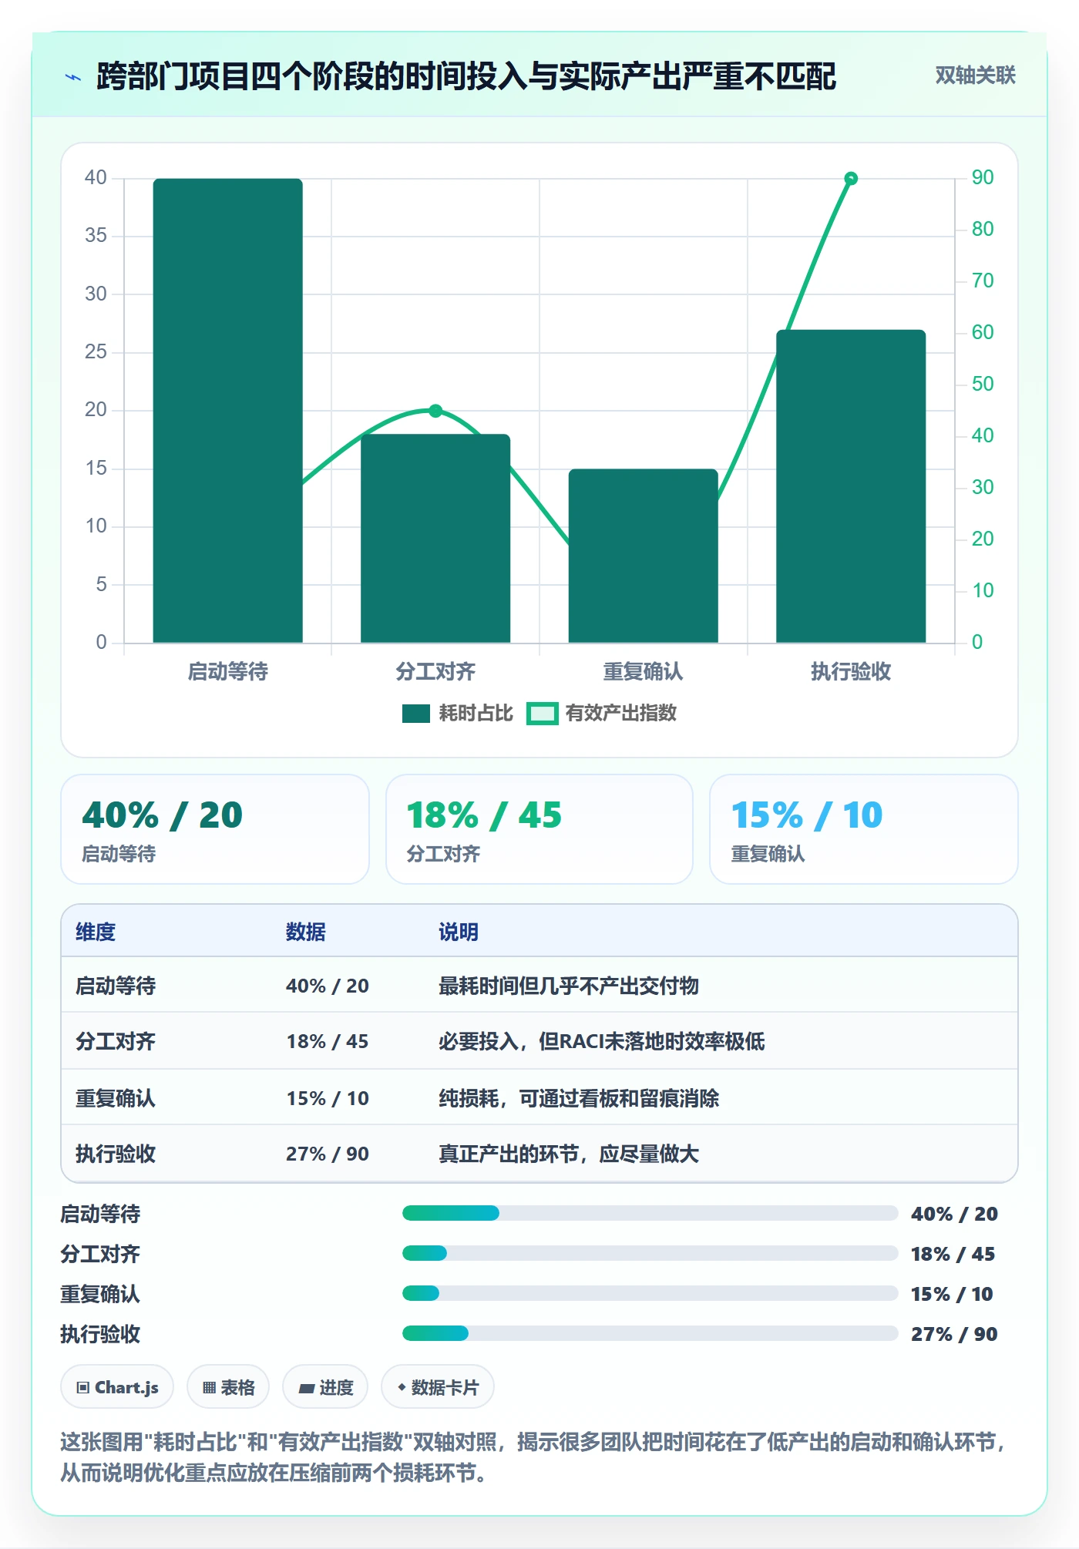Click the 分工对齐 bar in chart
Screen dimensions: 1079x1549
point(435,539)
